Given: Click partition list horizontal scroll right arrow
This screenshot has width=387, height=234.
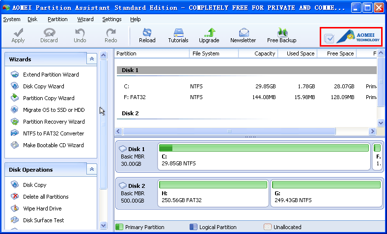Looking at the screenshot, I should click(372, 131).
